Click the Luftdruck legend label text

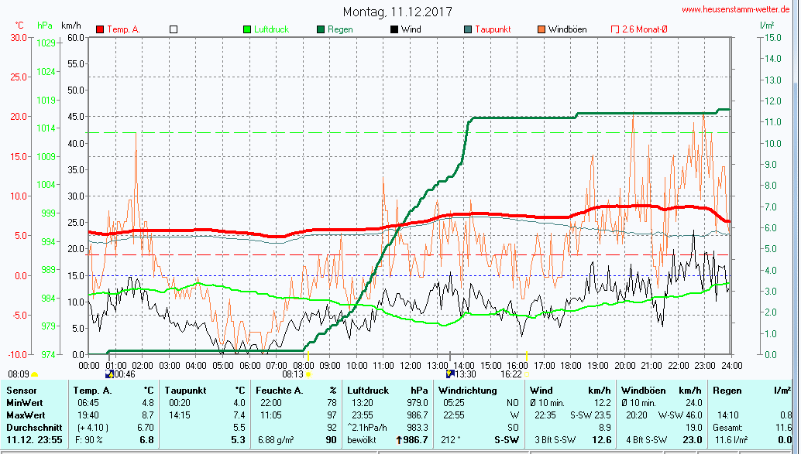(271, 29)
